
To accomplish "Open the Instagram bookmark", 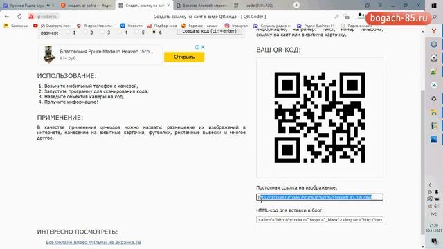I will [x=237, y=26].
